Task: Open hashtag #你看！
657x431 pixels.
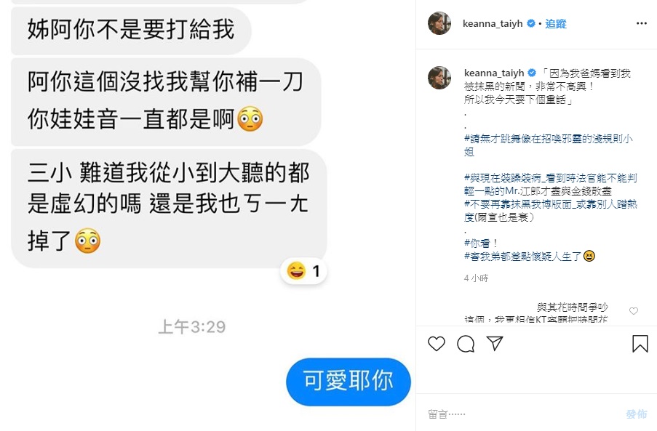Action: (481, 243)
